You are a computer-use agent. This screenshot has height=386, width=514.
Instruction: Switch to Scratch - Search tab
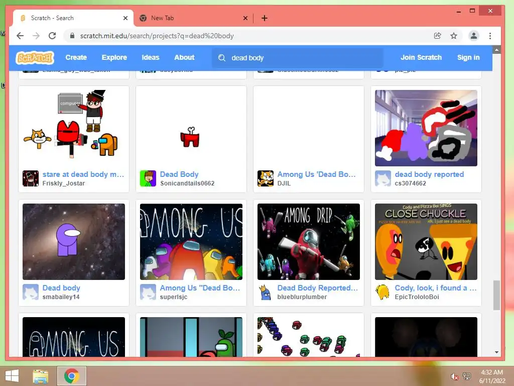pyautogui.click(x=73, y=18)
